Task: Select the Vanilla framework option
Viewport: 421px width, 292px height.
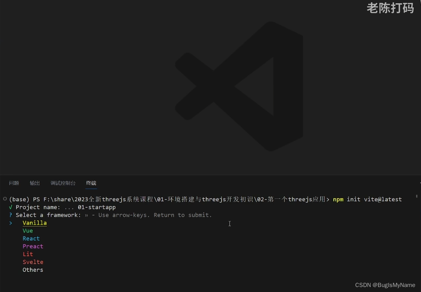Action: 34,223
